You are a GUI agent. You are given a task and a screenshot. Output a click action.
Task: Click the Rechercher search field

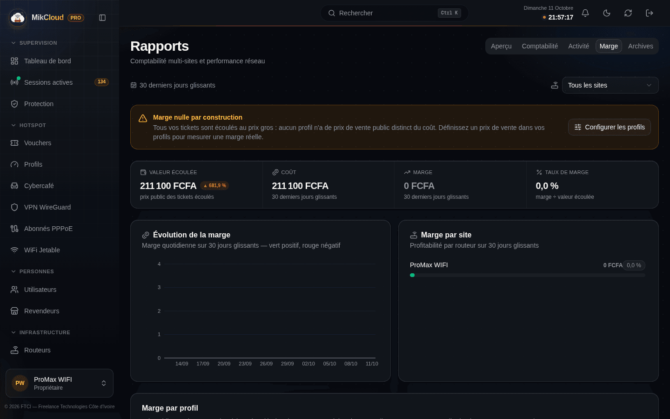pyautogui.click(x=394, y=13)
